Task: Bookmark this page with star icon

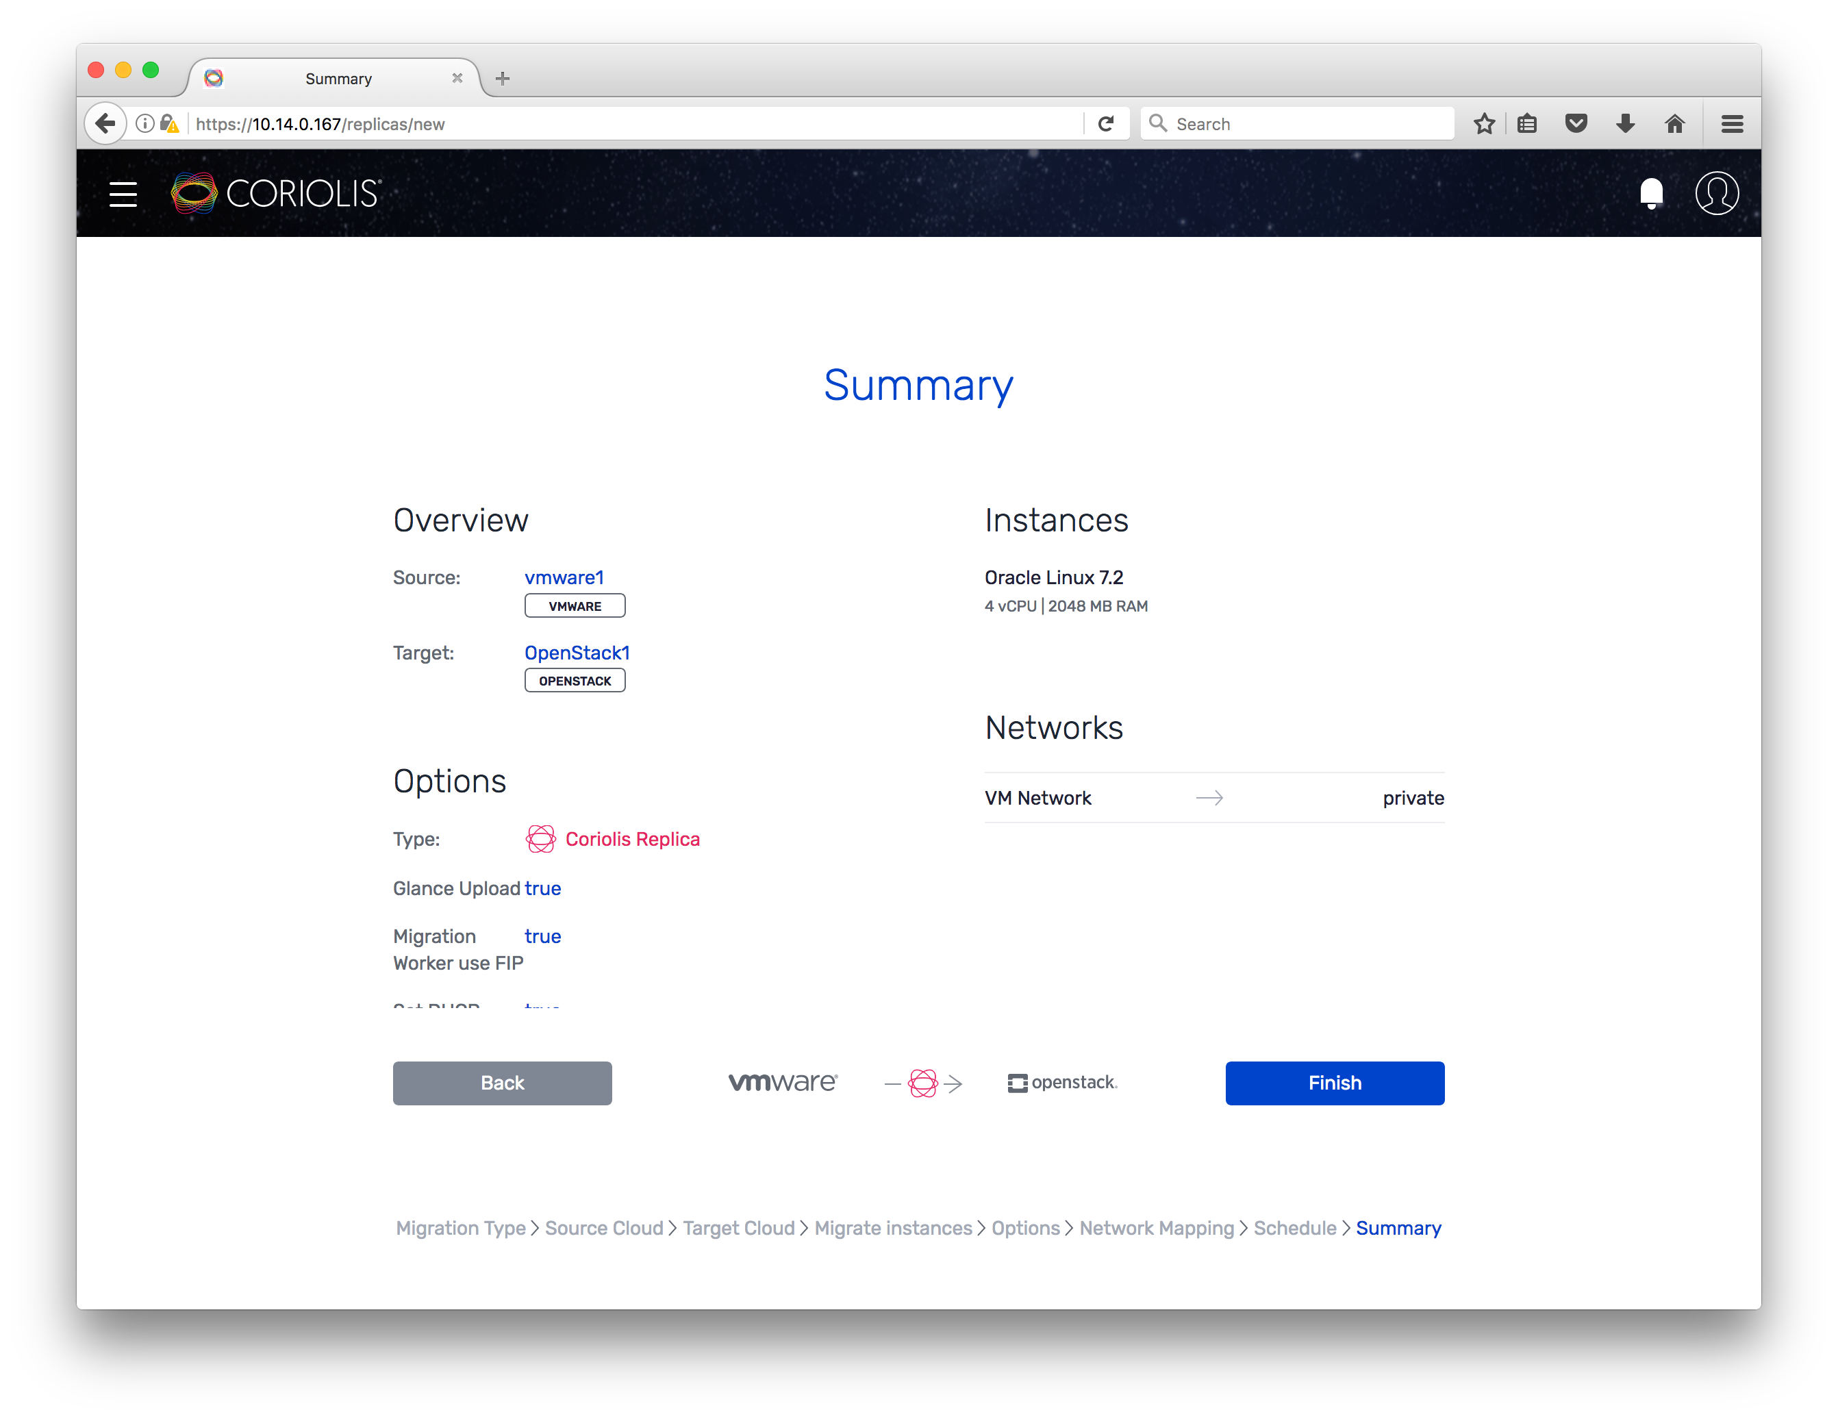Action: [1484, 124]
